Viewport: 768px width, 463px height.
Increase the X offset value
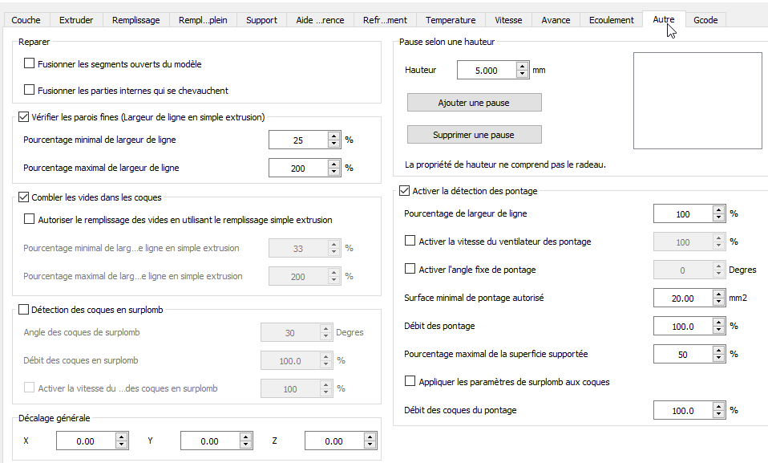pyautogui.click(x=122, y=437)
